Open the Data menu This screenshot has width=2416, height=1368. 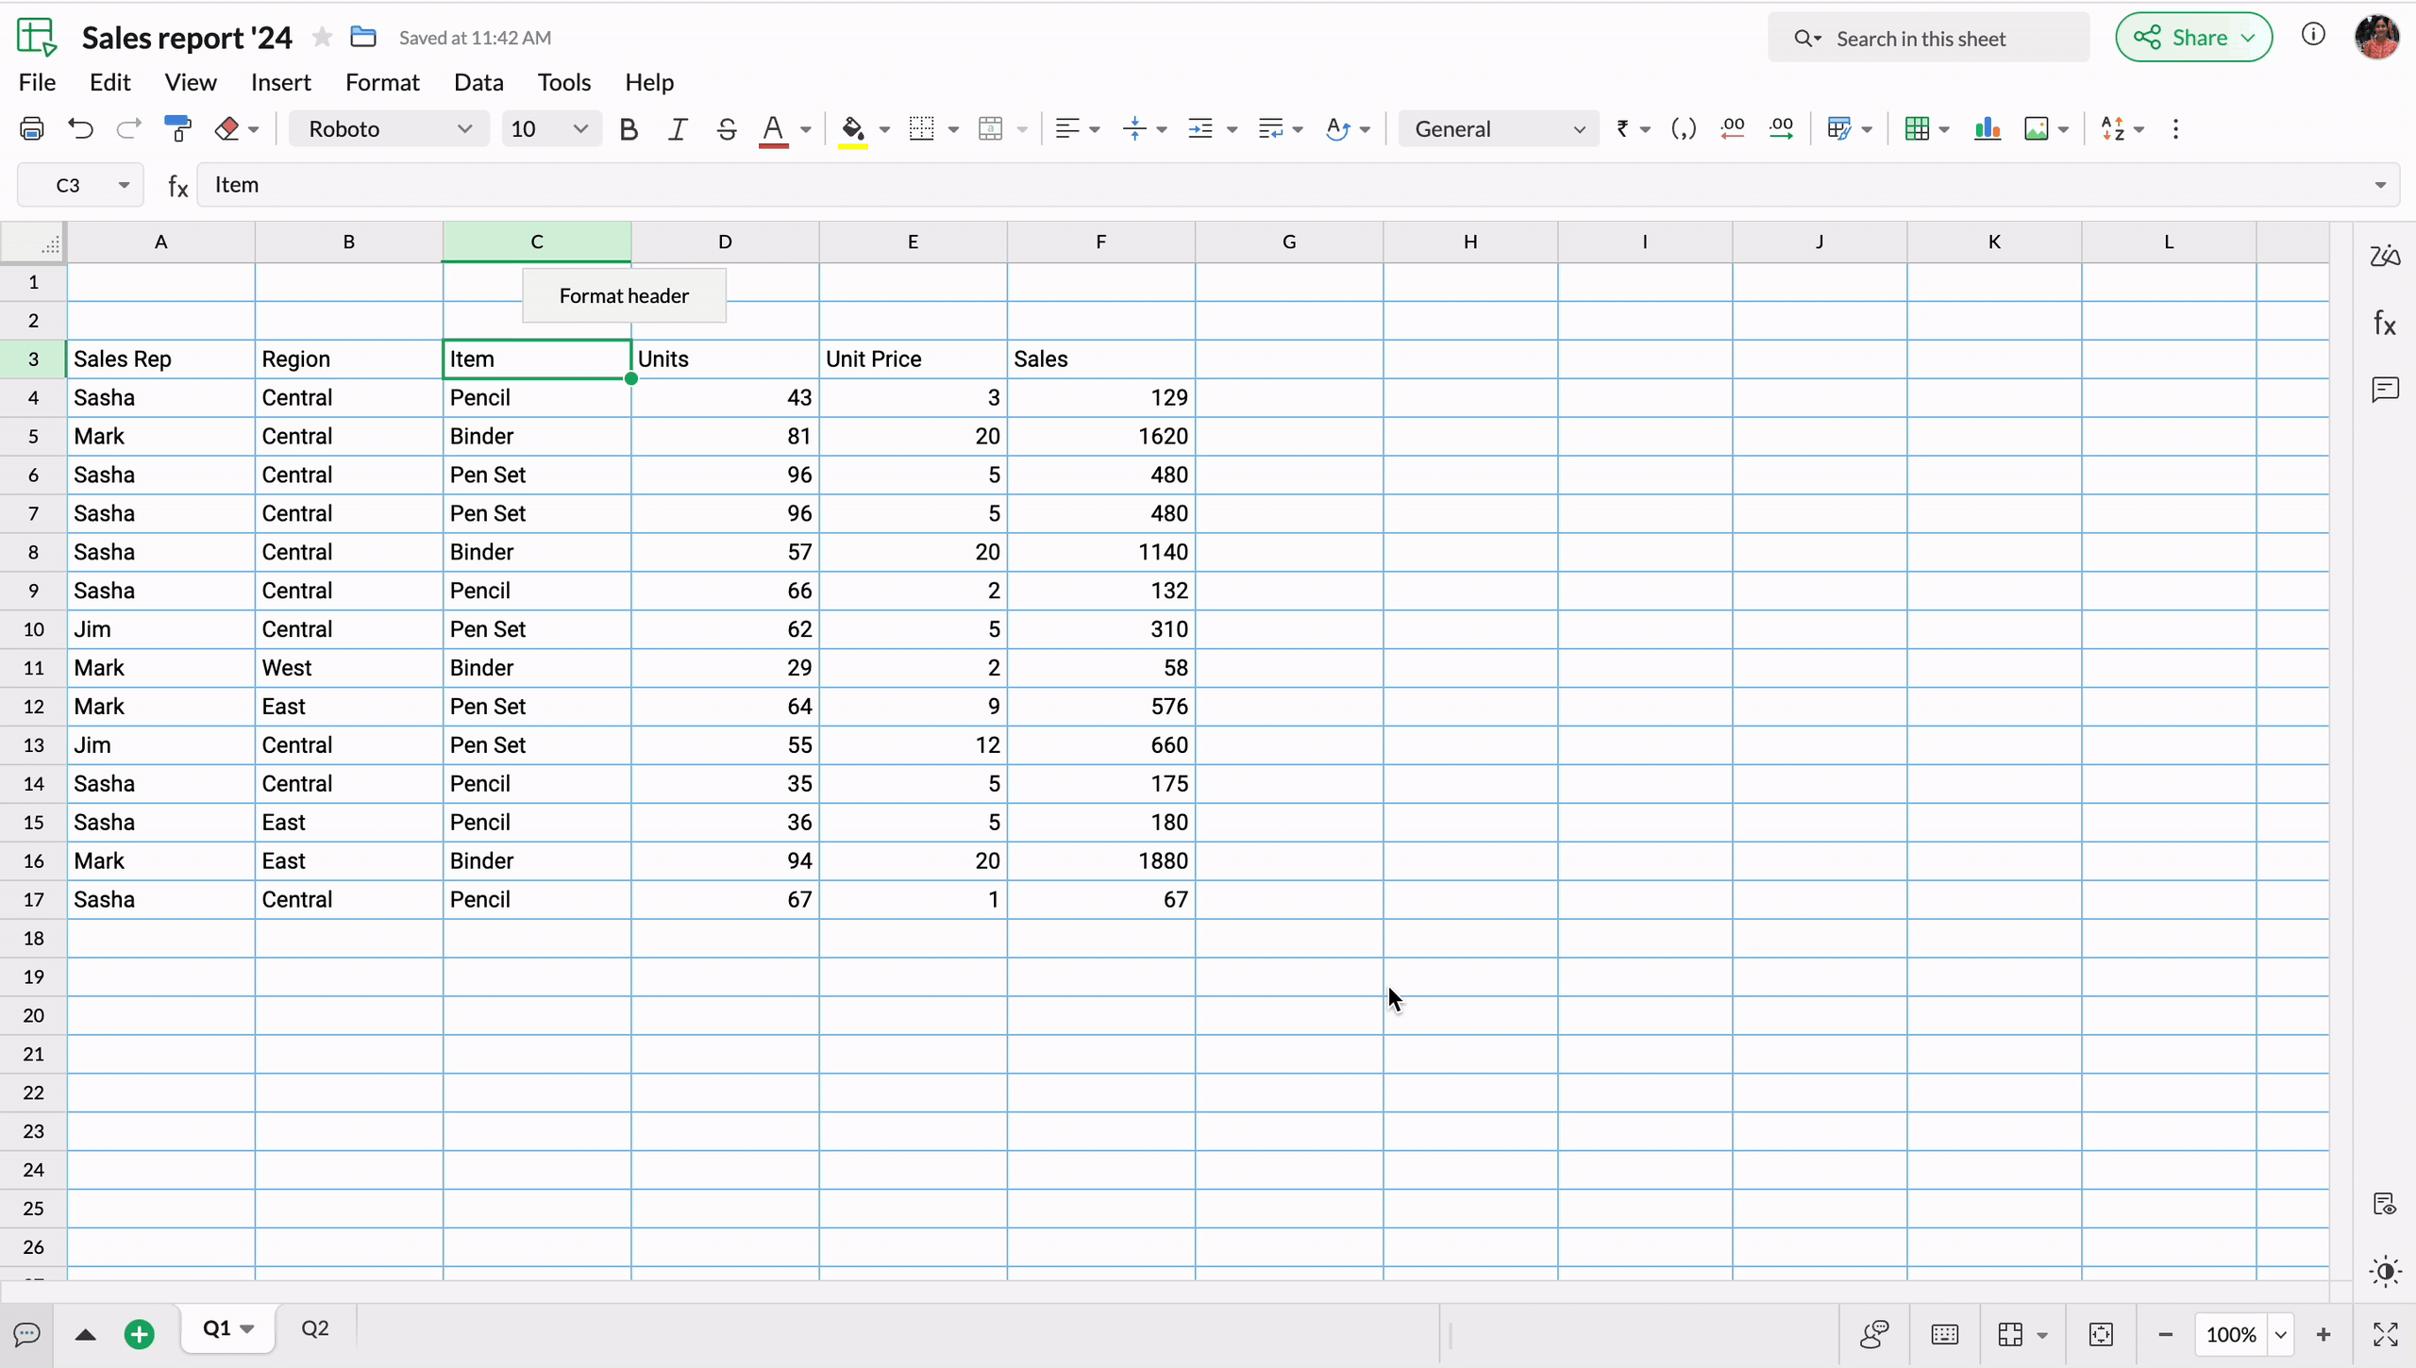click(x=478, y=82)
